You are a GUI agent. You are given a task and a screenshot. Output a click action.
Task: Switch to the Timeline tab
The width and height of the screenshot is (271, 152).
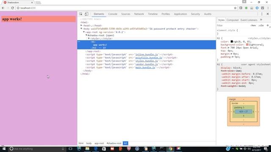point(153,14)
